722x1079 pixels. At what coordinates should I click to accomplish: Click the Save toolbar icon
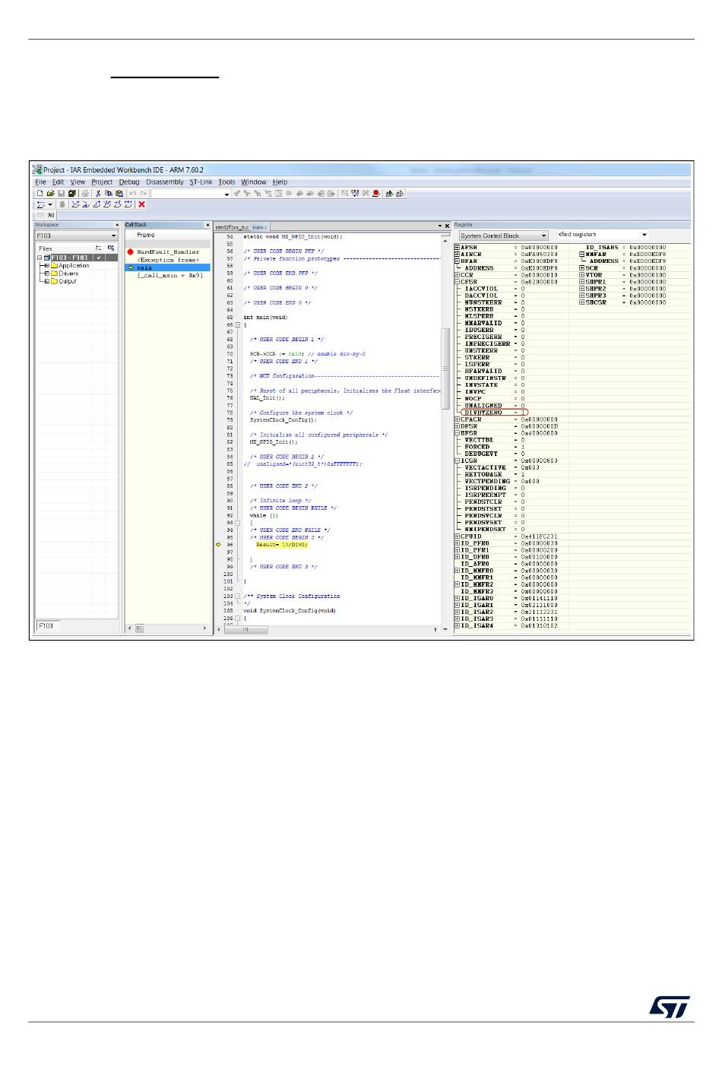tap(61, 194)
